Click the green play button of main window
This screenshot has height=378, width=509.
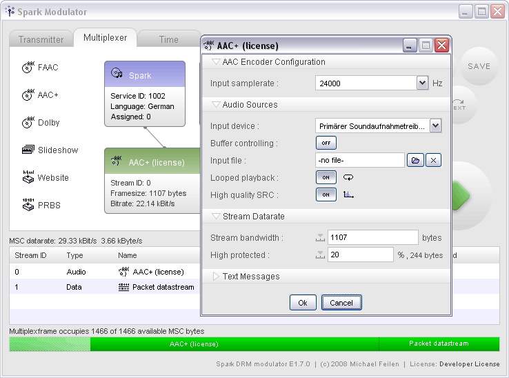tap(461, 195)
